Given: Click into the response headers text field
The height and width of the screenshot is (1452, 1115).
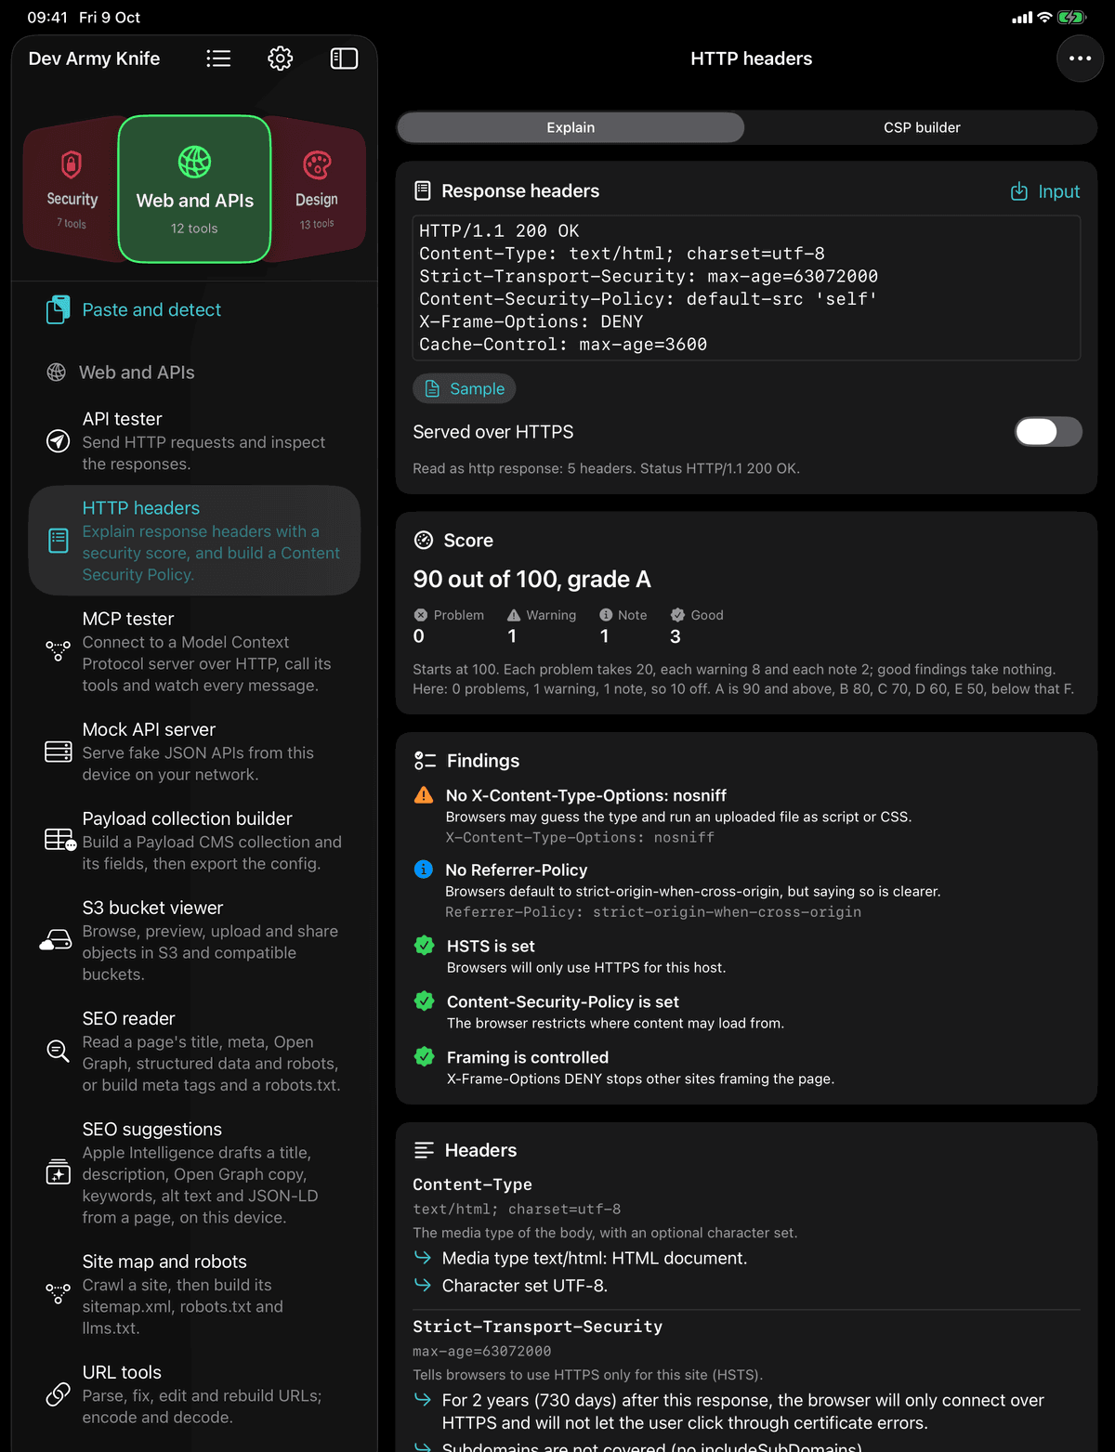Looking at the screenshot, I should click(746, 288).
